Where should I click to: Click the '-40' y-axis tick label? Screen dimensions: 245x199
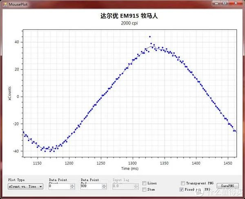click(16, 151)
